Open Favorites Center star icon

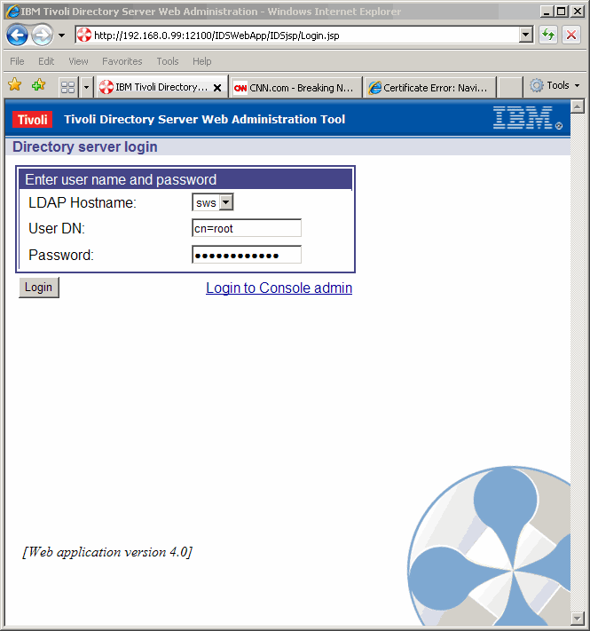(x=14, y=86)
